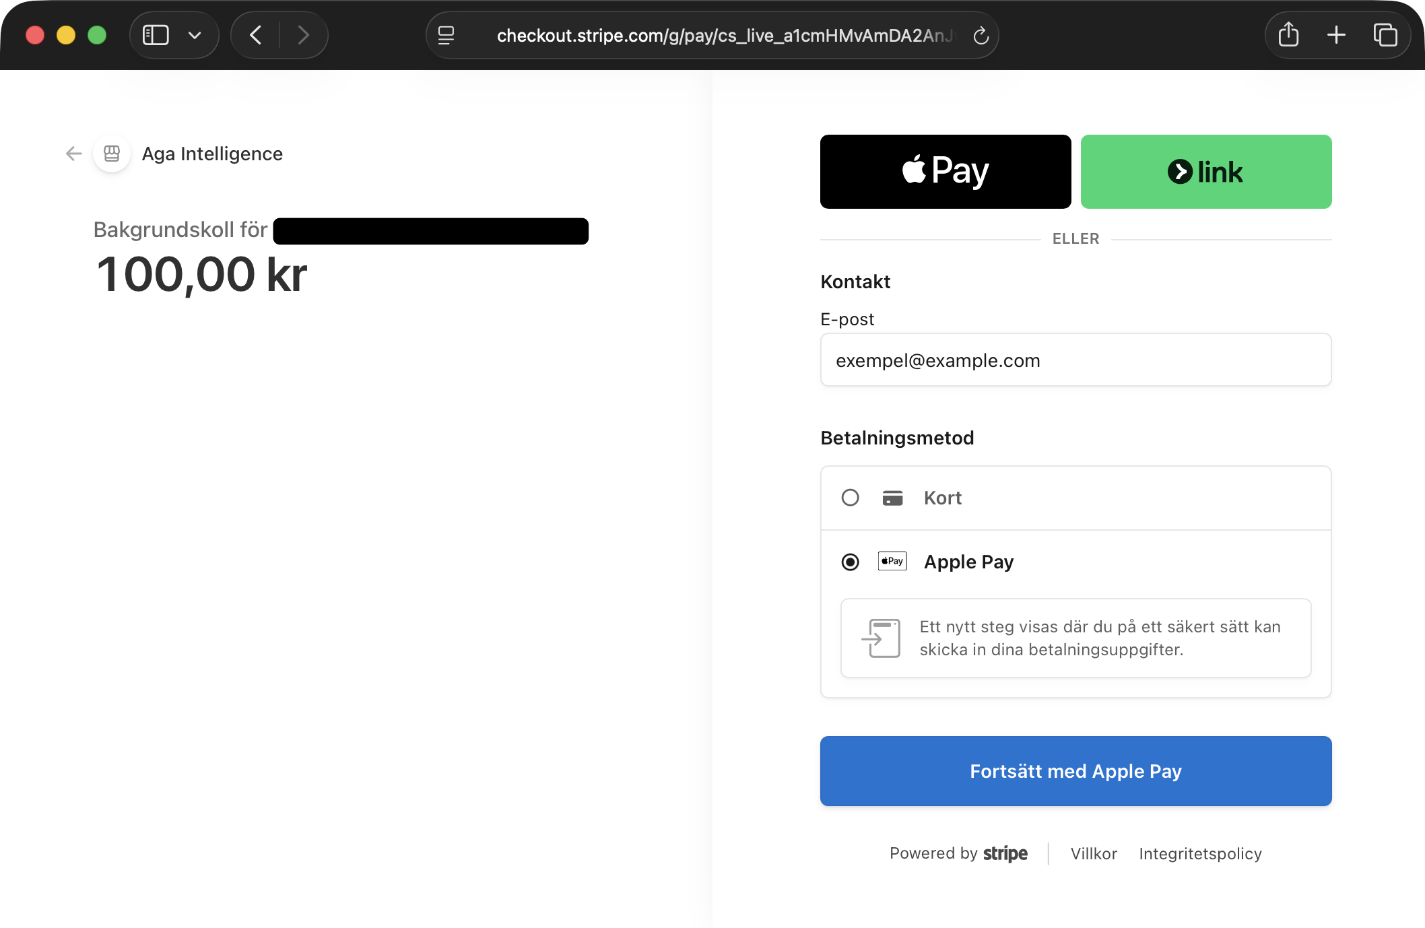Open the Powered by Stripe link
Viewport: 1425px width, 928px height.
tap(958, 853)
